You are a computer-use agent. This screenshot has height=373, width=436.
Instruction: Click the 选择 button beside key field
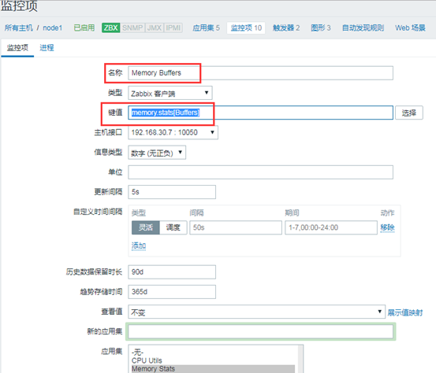pos(409,113)
